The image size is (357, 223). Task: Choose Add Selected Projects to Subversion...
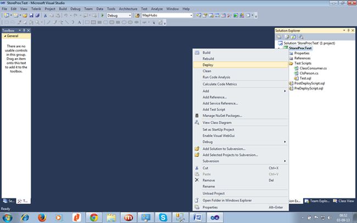(241, 155)
